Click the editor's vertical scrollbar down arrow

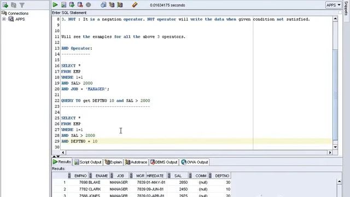(335, 147)
